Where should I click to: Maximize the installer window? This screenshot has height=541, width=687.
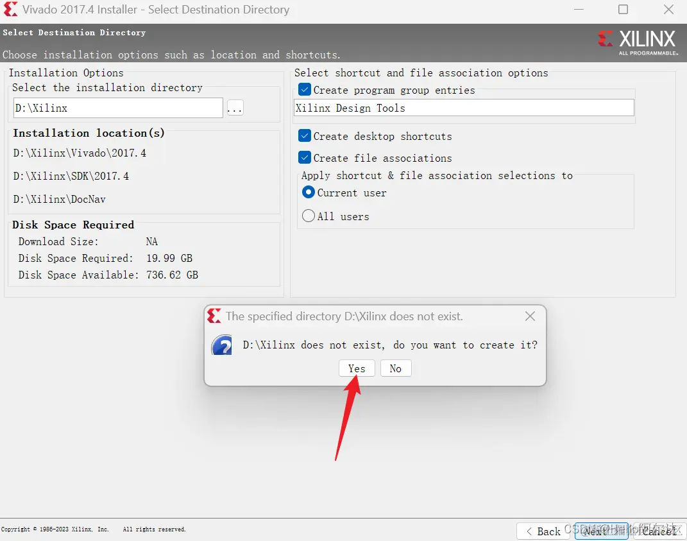point(623,9)
